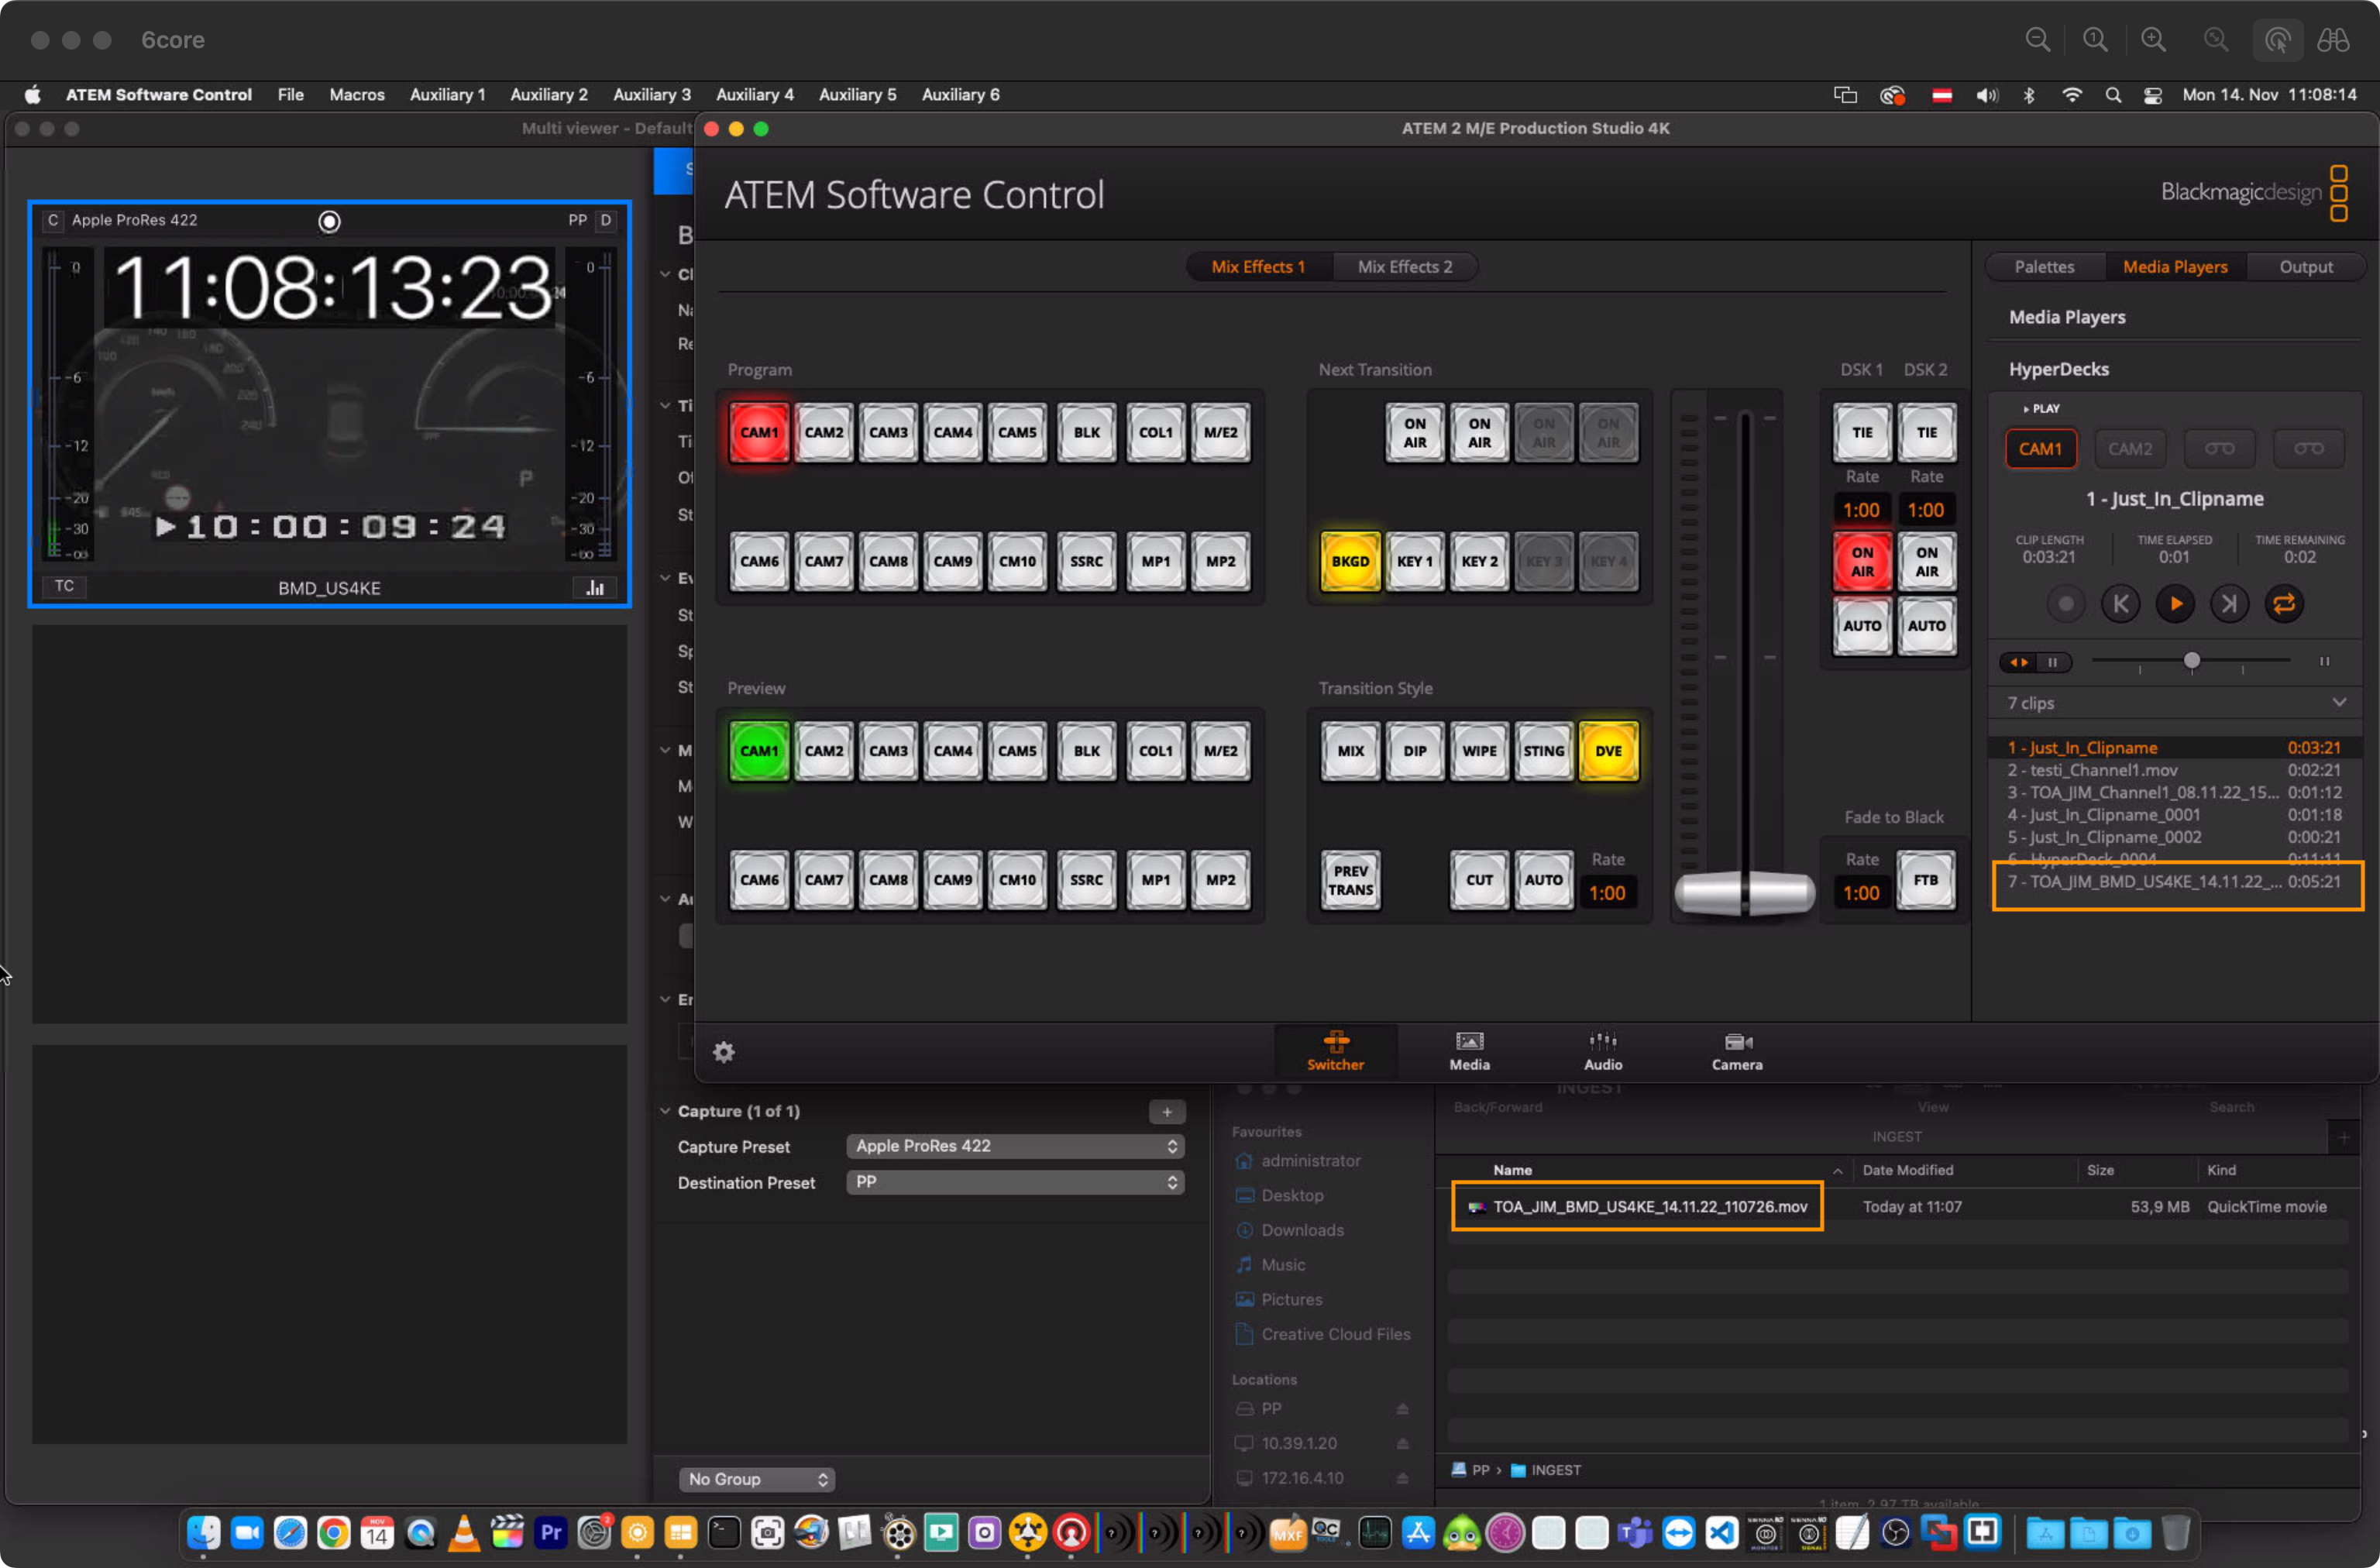
Task: Collapse the 7 clips list chevron
Action: [2339, 702]
